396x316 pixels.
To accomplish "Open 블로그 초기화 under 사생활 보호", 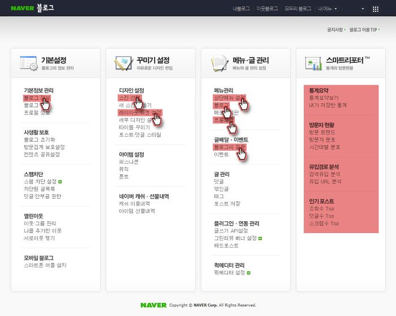I will (x=40, y=139).
